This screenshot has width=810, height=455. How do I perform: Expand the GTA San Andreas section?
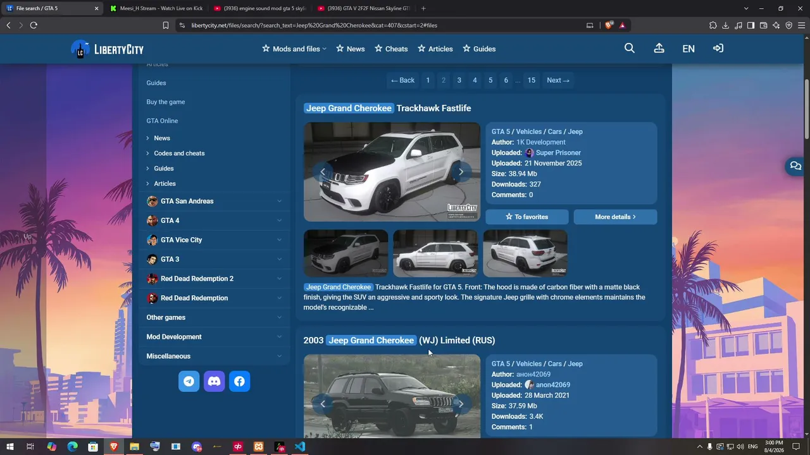(214, 201)
